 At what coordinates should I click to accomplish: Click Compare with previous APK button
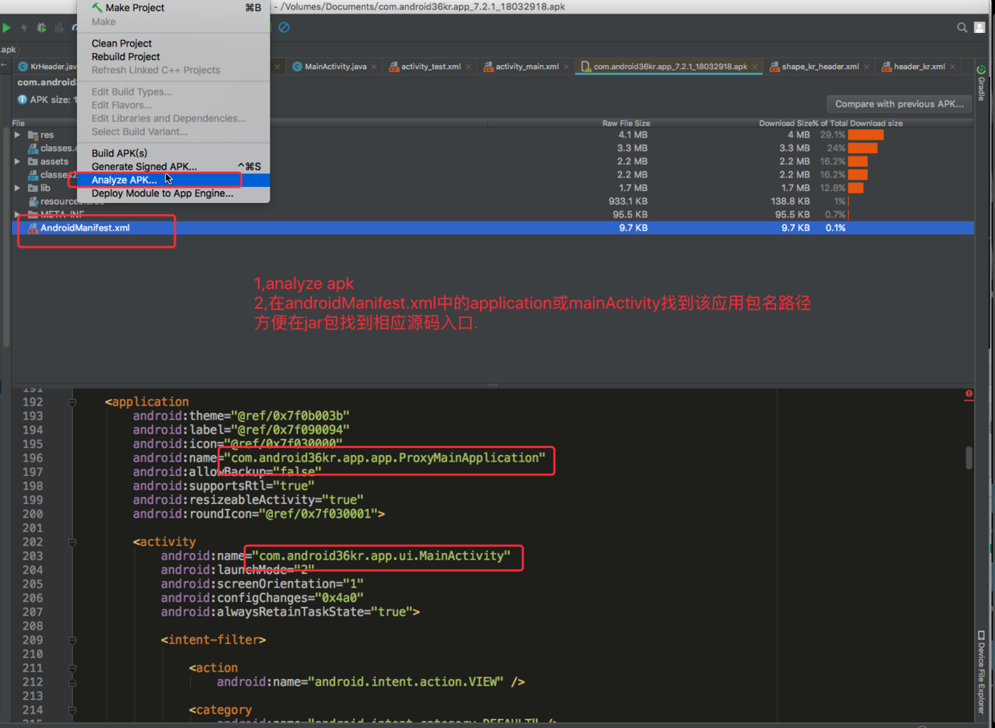[900, 104]
